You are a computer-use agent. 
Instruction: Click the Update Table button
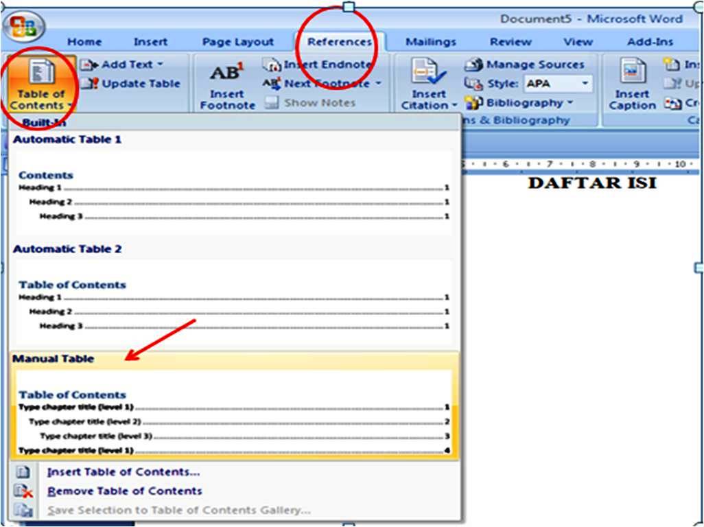[x=130, y=84]
